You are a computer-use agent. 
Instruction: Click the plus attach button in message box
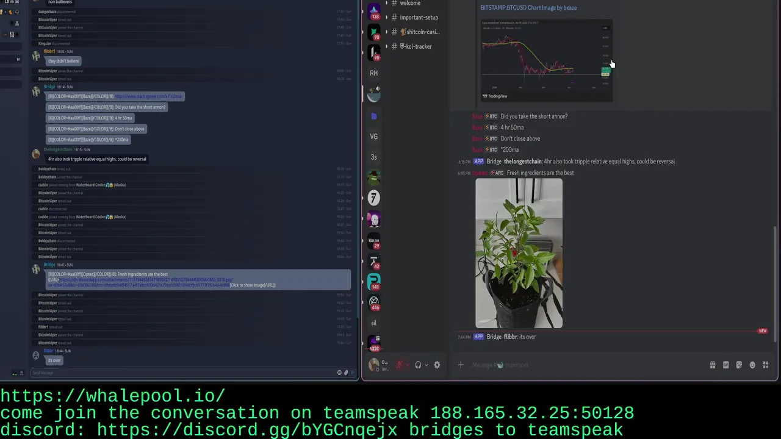pyautogui.click(x=461, y=365)
